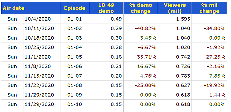This screenshot has height=112, width=231.
Task: Click the 7.85% mil change cell
Action: point(217,76)
